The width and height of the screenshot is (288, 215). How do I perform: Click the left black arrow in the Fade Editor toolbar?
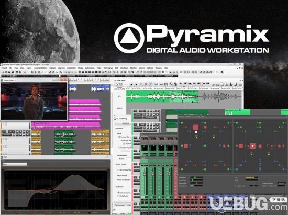pyautogui.click(x=131, y=84)
